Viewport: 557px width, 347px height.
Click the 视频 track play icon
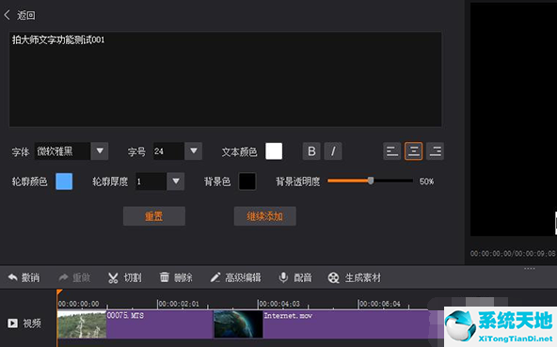click(13, 323)
